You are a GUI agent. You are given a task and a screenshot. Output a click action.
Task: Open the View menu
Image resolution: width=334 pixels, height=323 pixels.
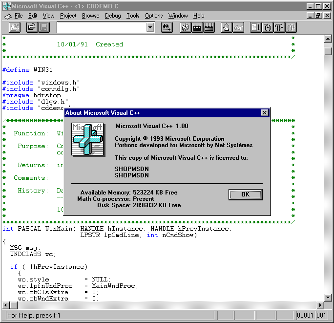pos(48,16)
